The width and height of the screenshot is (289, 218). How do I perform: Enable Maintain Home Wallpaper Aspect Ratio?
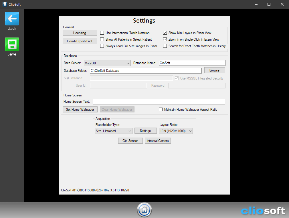pos(161,109)
